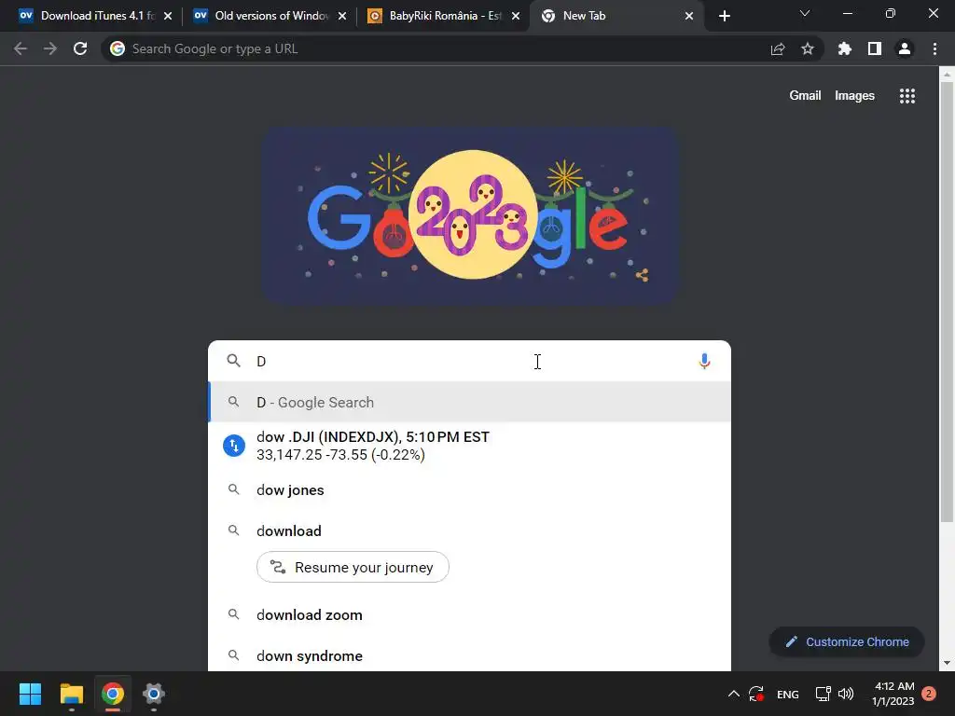The height and width of the screenshot is (716, 955).
Task: Open the Chrome profile avatar
Action: click(x=905, y=48)
